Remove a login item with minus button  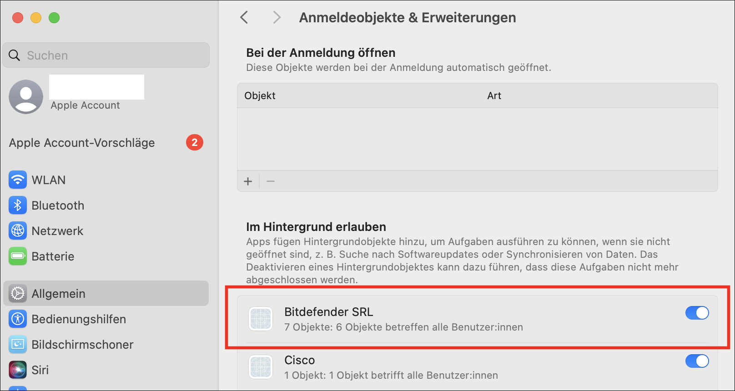[271, 181]
